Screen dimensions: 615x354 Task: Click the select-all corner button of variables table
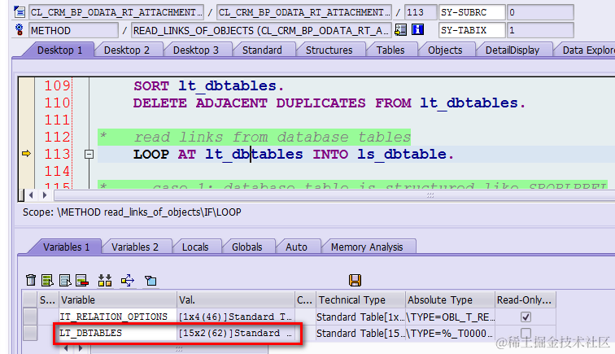(x=29, y=299)
